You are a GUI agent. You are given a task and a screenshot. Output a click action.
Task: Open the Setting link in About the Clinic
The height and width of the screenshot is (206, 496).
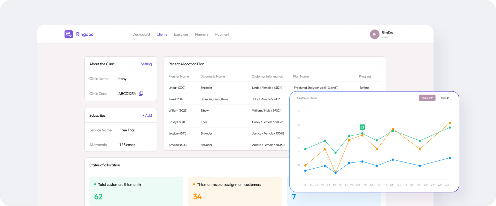[x=146, y=64]
